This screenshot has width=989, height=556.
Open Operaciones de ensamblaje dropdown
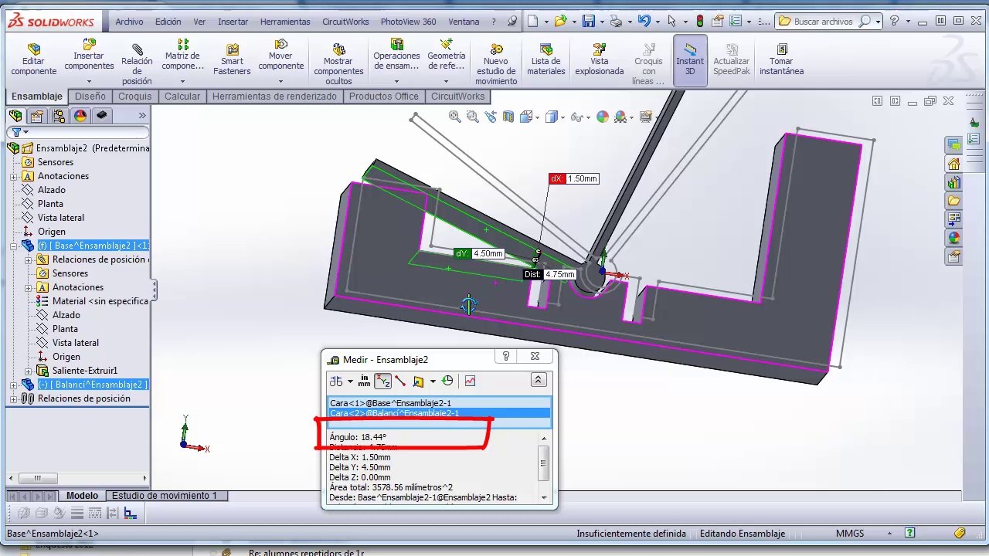396,80
